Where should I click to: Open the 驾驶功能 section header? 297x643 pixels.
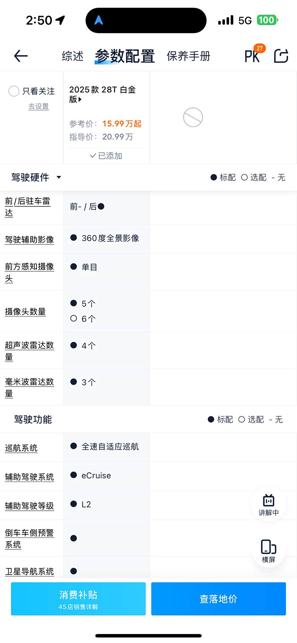pos(33,419)
